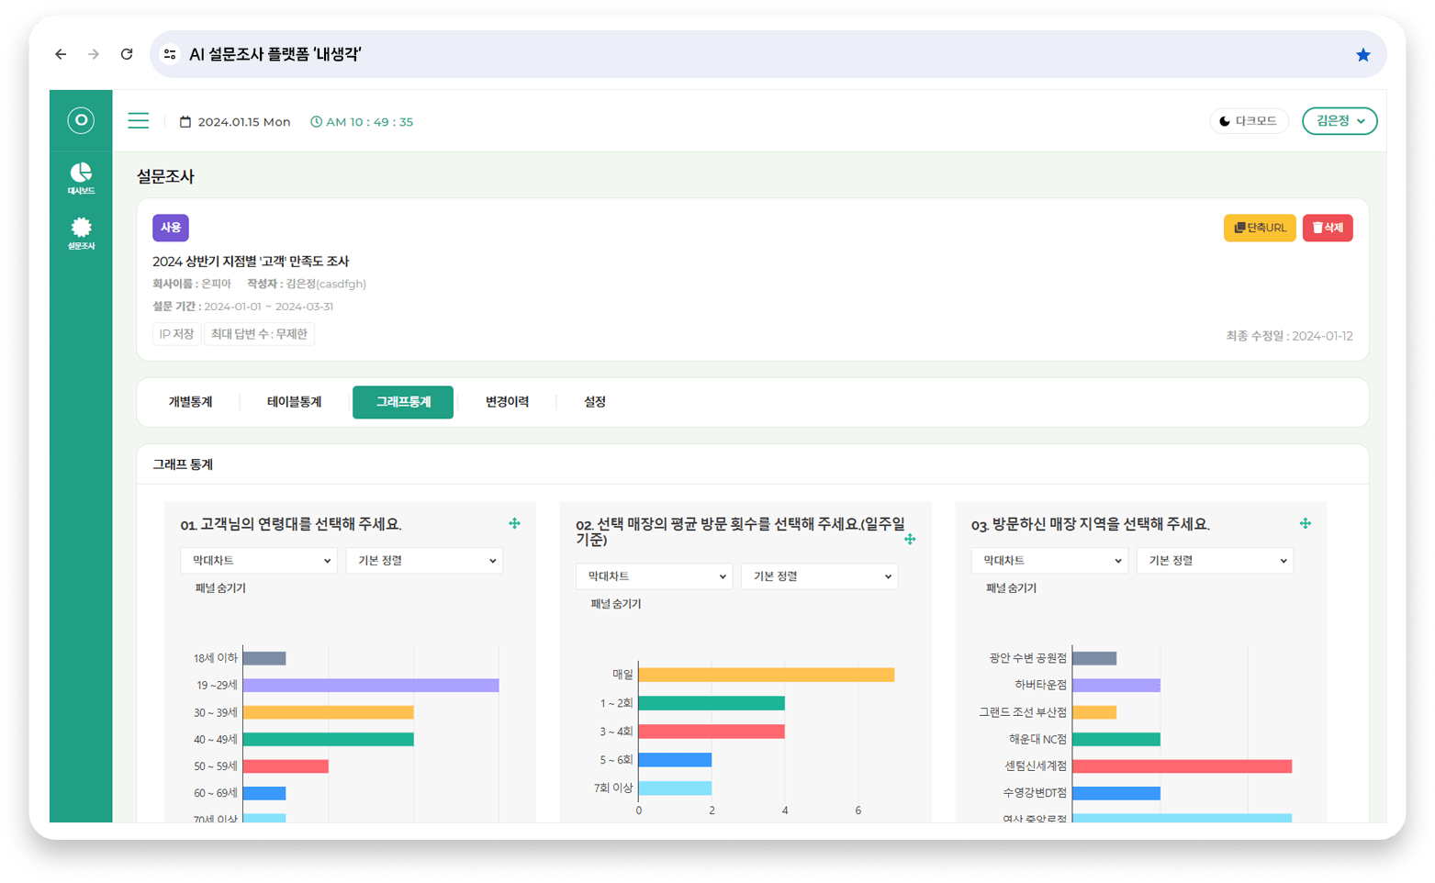Click the IP 저장 tag

click(176, 334)
